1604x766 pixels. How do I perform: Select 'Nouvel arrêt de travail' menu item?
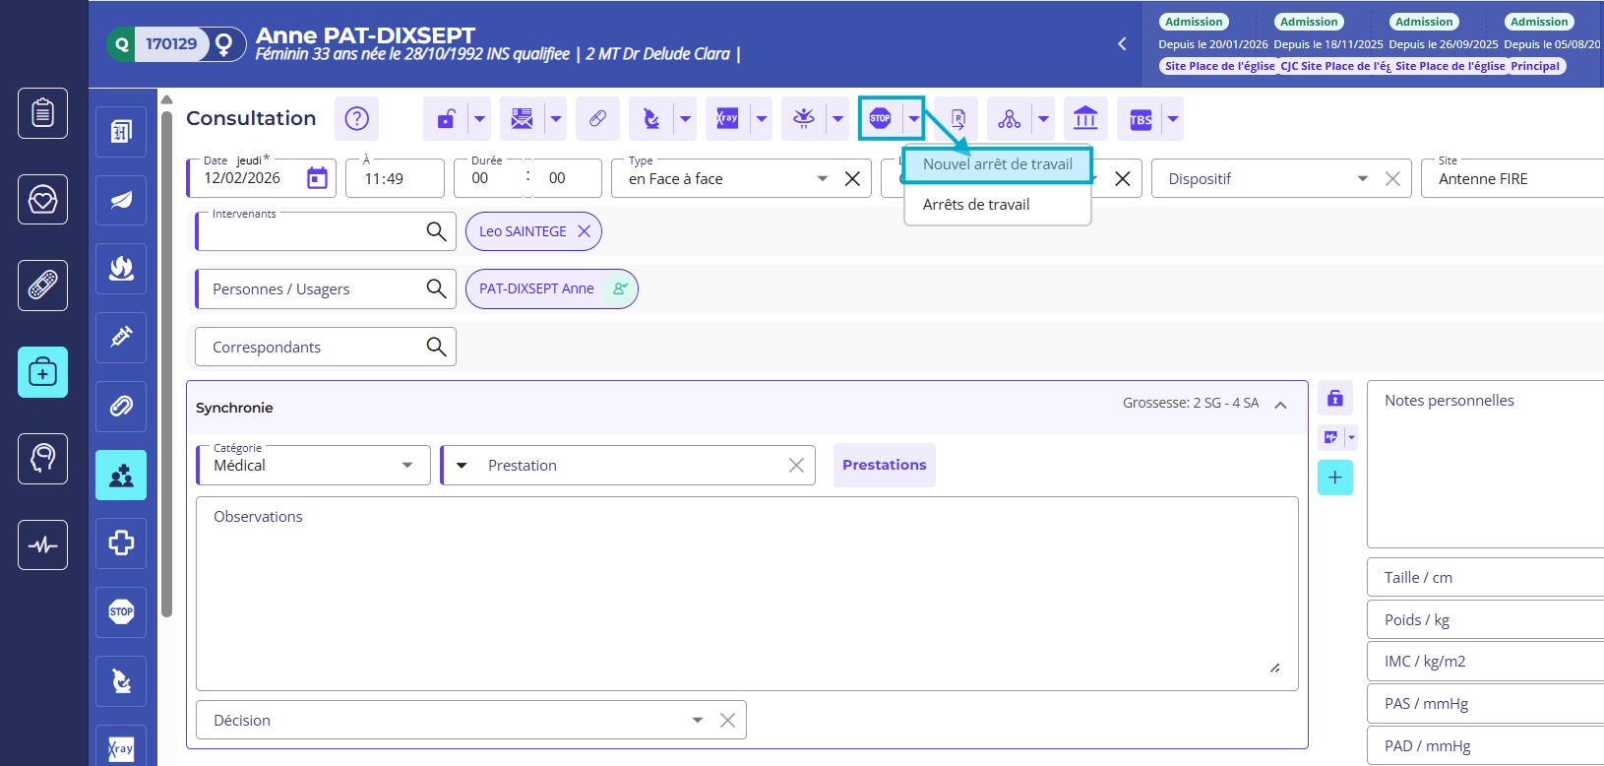click(997, 164)
